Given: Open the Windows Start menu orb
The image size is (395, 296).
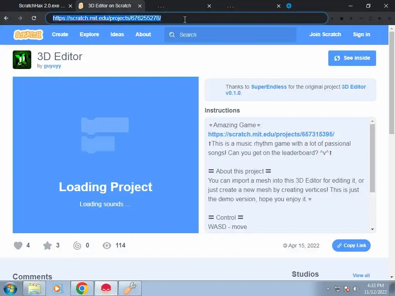Looking at the screenshot, I should click(x=10, y=288).
